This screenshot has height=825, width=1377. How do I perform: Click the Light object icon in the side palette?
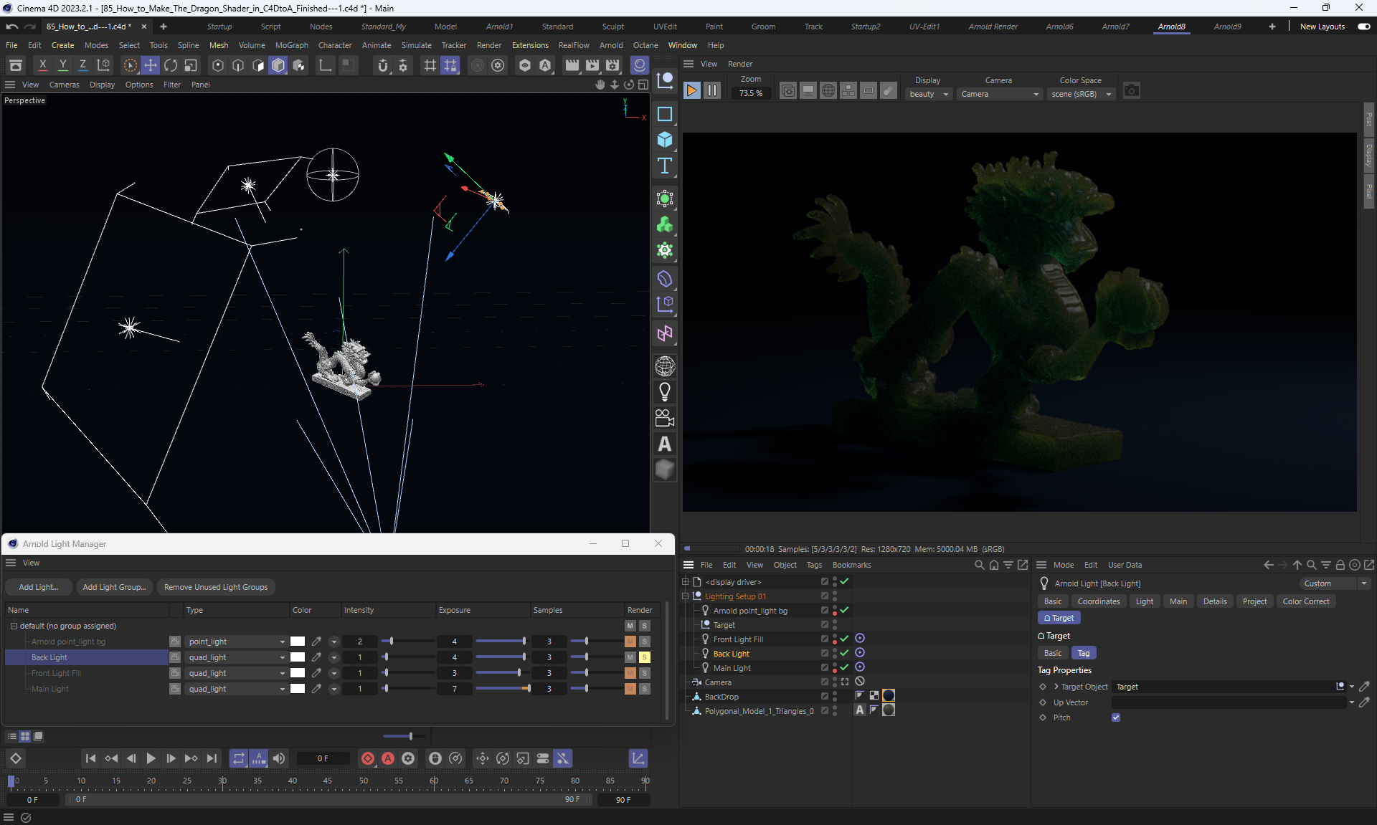tap(665, 392)
